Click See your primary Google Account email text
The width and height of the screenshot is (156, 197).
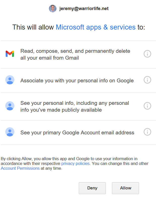77,132
